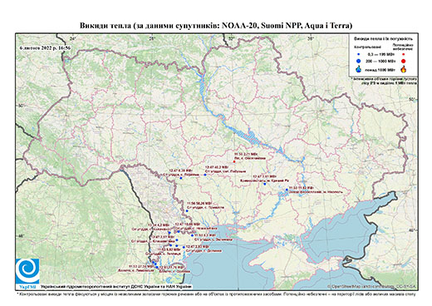Click blue marker labeled 11:56 58.26 МВт

pos(187,211)
